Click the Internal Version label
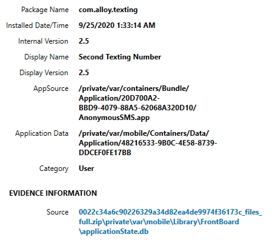The height and width of the screenshot is (240, 272). click(x=43, y=41)
